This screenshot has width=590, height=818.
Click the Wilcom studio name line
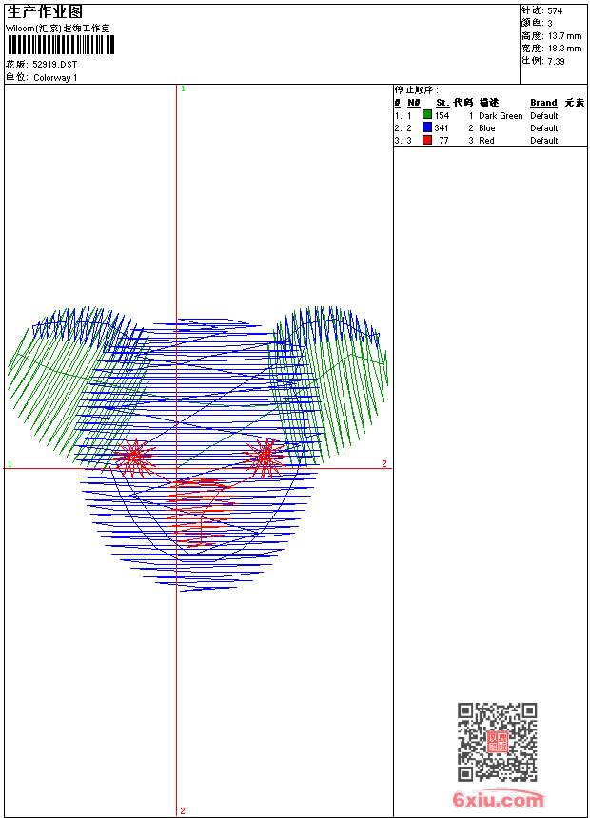tap(57, 29)
